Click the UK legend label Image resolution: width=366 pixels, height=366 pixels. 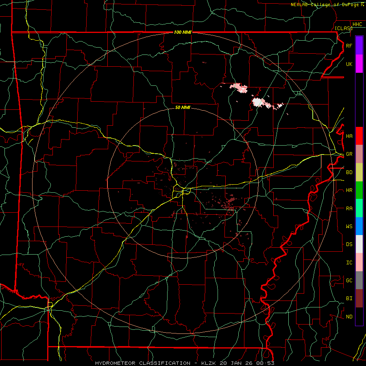(x=349, y=64)
